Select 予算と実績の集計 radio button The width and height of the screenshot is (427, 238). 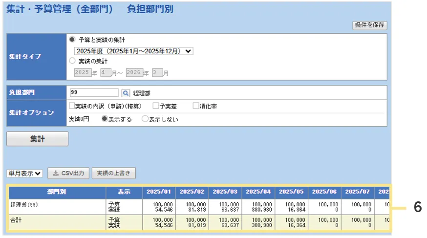[x=72, y=40]
